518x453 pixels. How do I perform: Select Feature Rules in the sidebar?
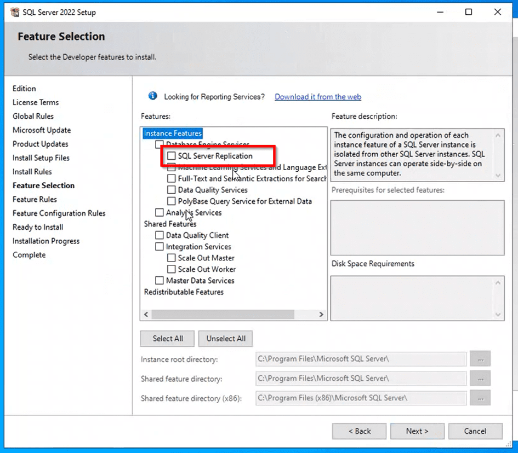[x=35, y=199]
